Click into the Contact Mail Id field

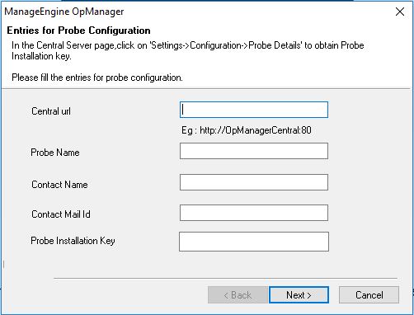click(x=254, y=213)
